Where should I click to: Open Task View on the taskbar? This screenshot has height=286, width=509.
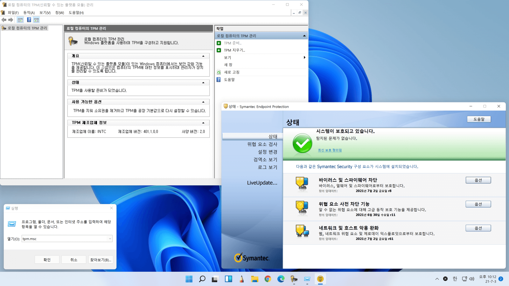click(215, 279)
